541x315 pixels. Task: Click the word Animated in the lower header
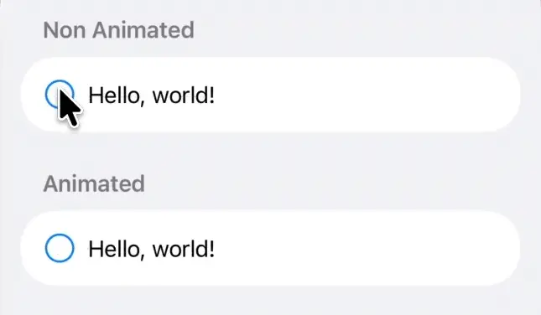coord(94,183)
